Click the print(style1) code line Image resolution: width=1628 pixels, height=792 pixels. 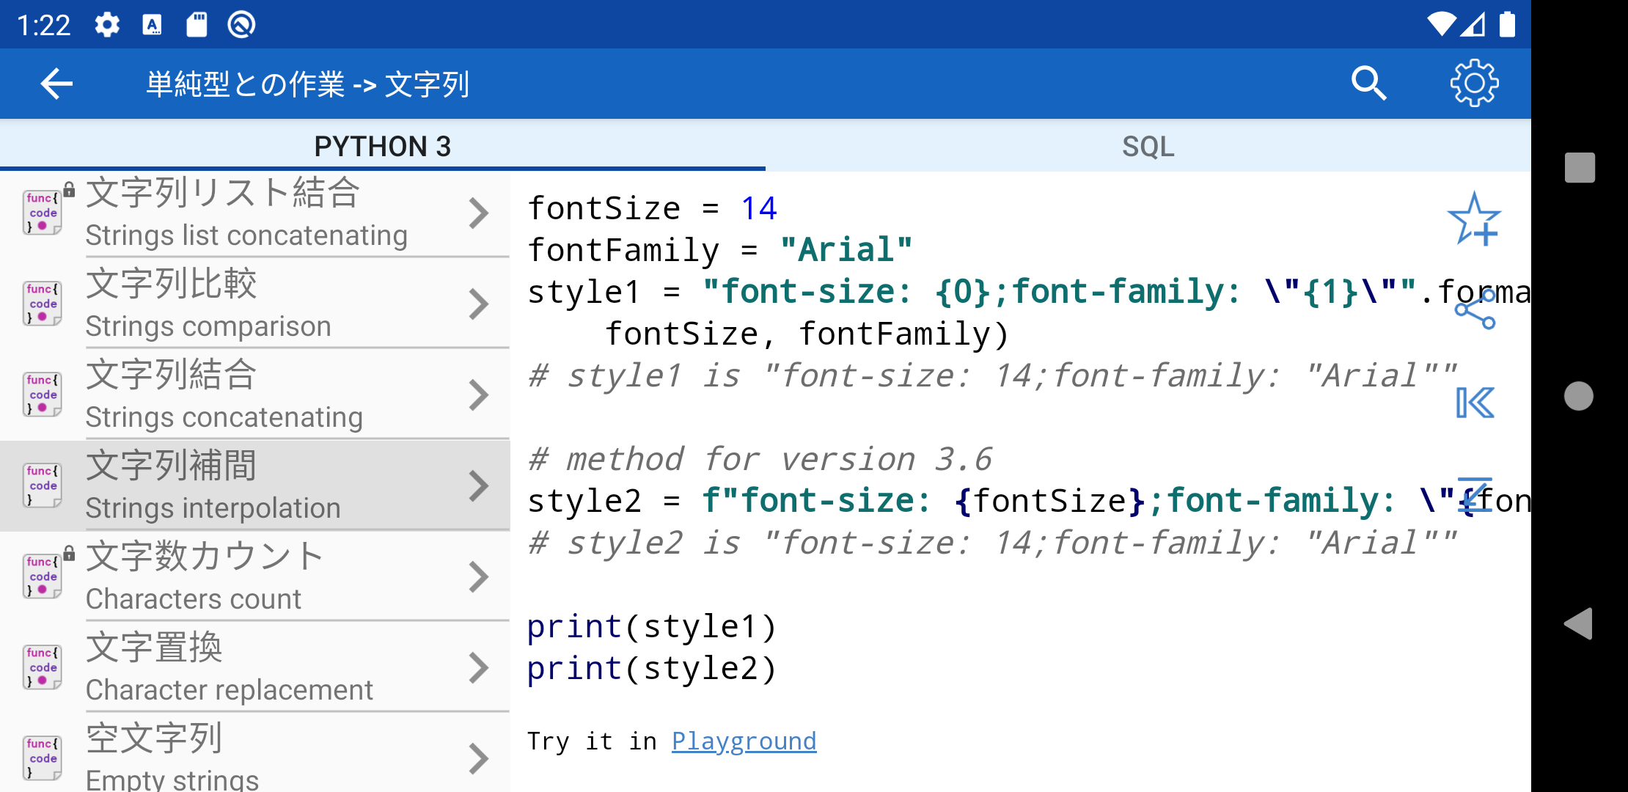tap(652, 627)
